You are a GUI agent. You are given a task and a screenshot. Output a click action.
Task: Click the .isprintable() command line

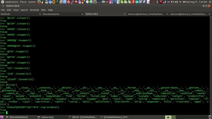click(30, 107)
